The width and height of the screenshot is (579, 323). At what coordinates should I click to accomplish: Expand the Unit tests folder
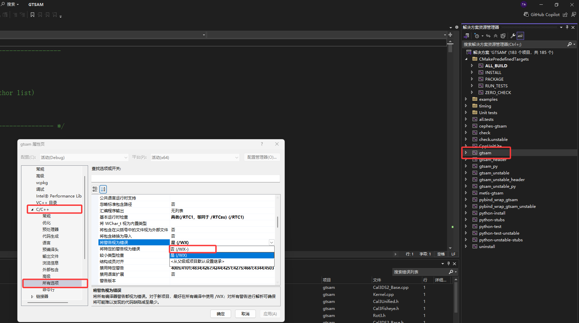point(466,112)
